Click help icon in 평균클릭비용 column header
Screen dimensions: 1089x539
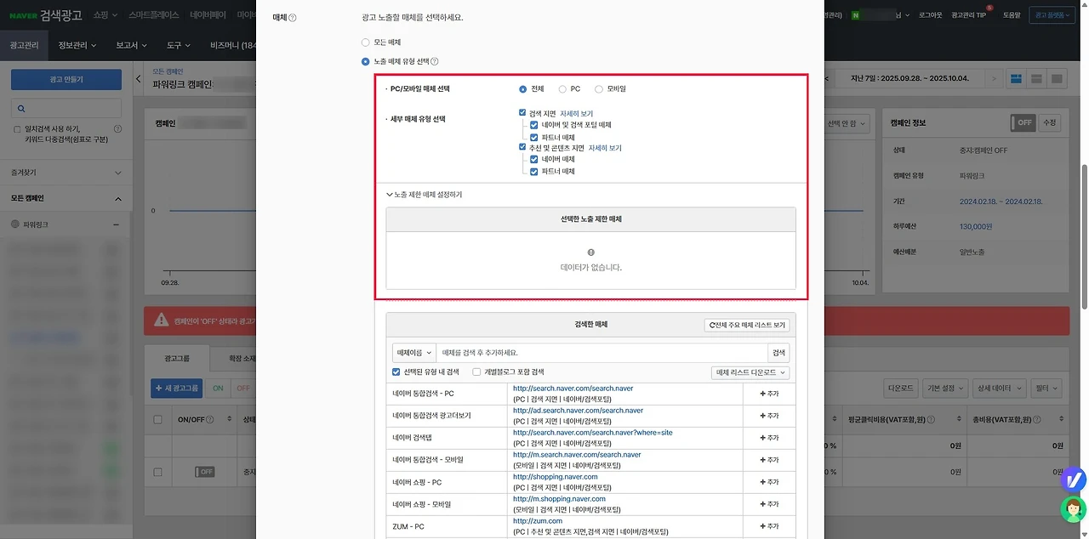pos(932,419)
